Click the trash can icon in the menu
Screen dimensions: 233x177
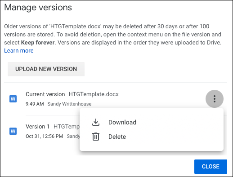[96, 137]
